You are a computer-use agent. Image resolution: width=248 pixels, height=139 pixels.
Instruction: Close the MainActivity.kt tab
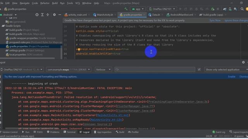point(115,15)
